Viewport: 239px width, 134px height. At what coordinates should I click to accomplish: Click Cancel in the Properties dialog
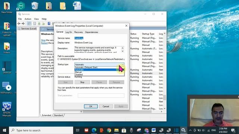click(x=106, y=106)
